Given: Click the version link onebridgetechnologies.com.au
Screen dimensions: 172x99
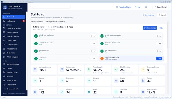Looking at the screenshot, I should tap(14, 93).
